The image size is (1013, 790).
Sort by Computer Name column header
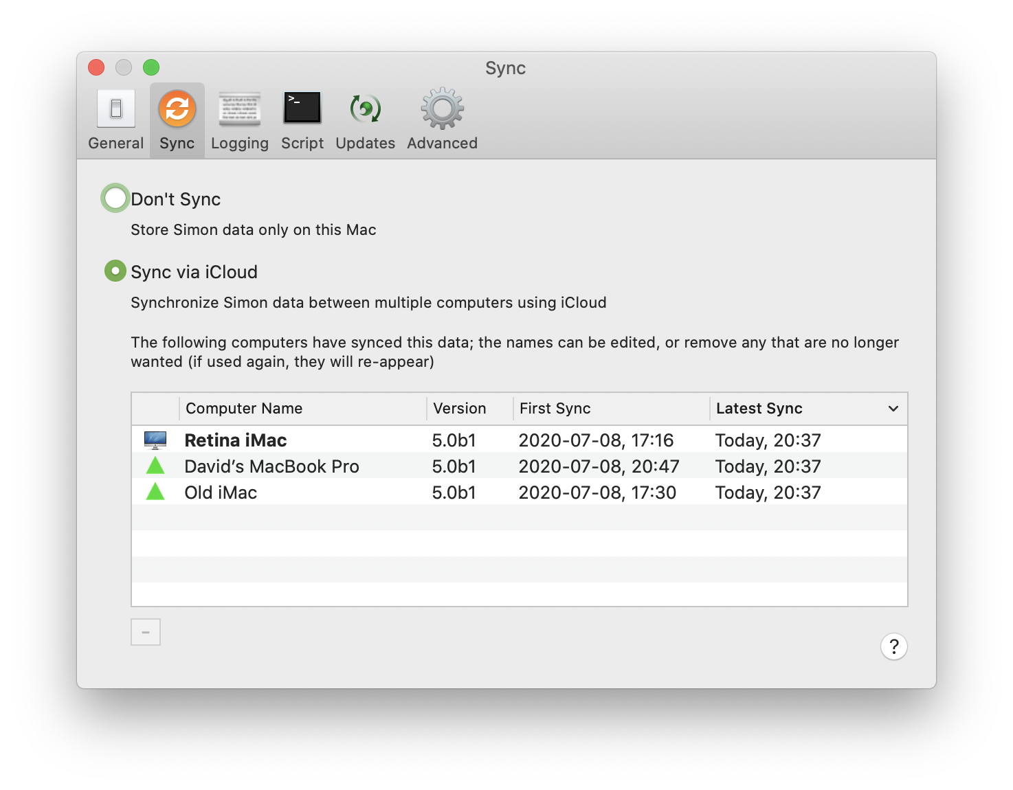tap(303, 409)
